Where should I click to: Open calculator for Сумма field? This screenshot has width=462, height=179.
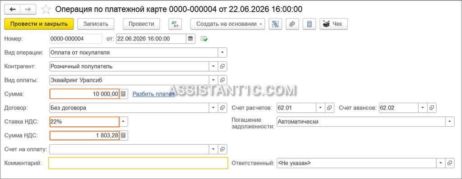coord(124,94)
